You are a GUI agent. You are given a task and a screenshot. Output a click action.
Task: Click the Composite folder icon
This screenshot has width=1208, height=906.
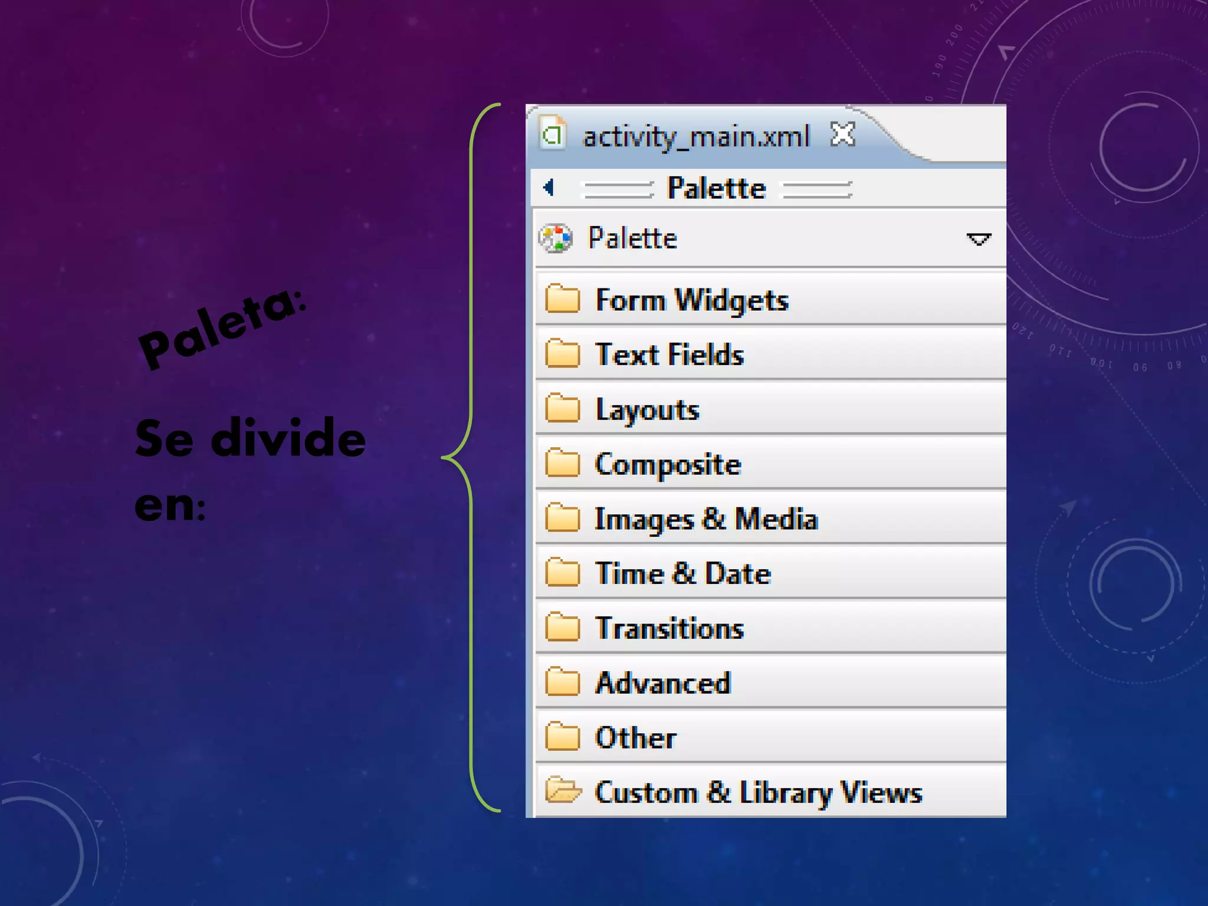[562, 462]
